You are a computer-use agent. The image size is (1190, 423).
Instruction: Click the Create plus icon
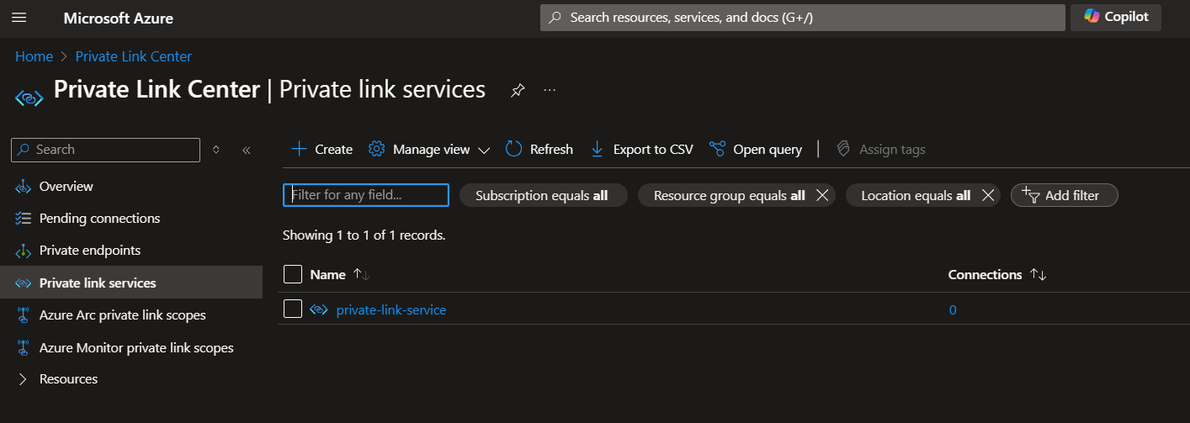300,149
